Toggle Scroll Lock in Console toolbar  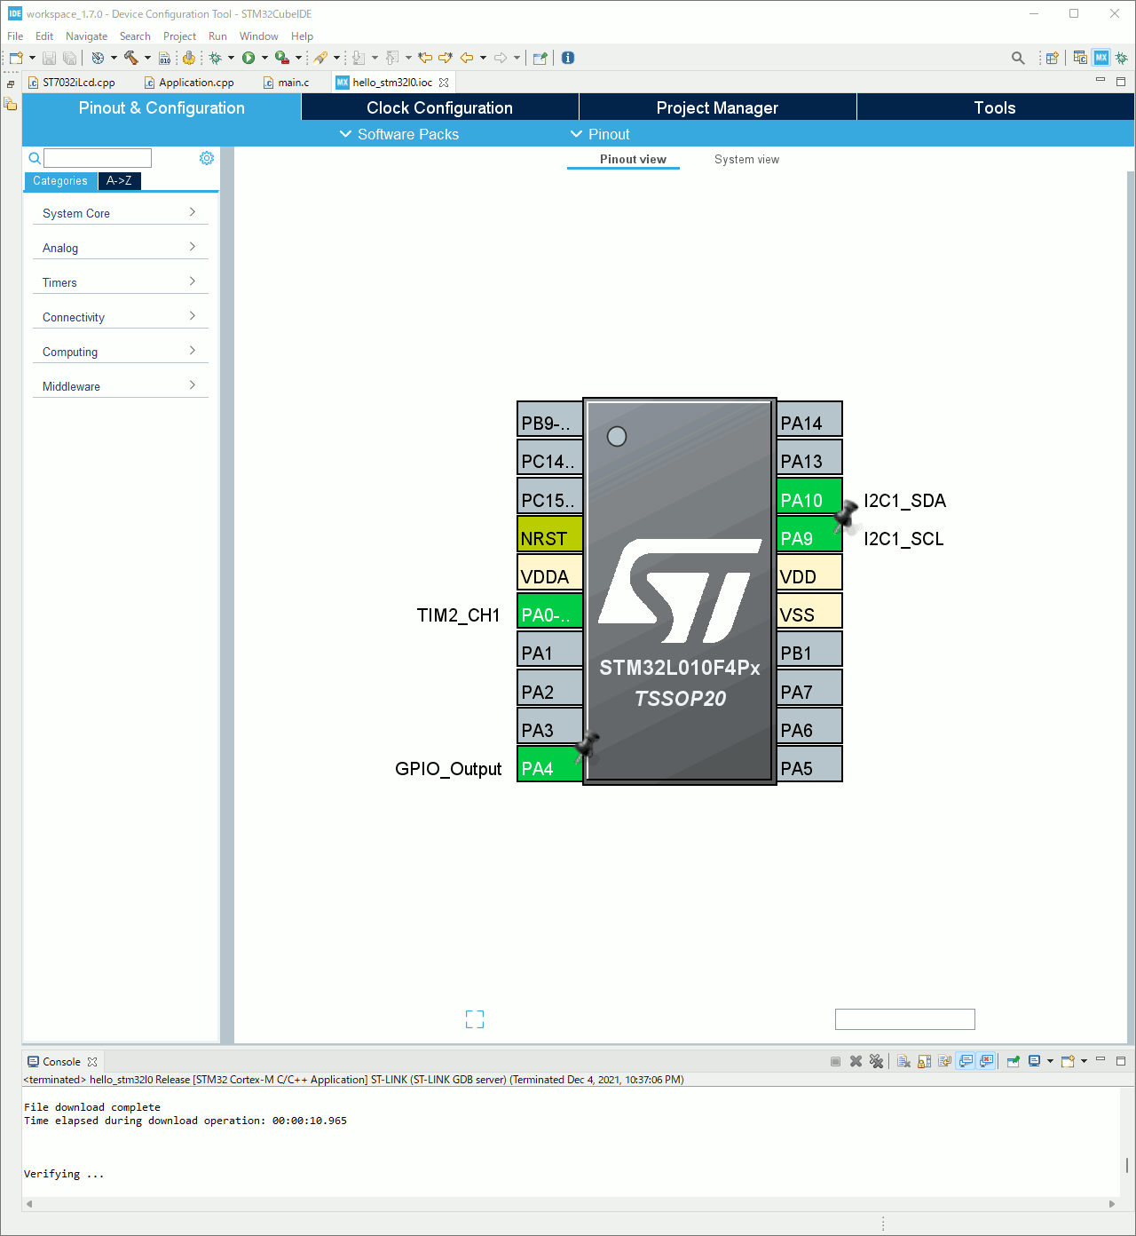(924, 1061)
